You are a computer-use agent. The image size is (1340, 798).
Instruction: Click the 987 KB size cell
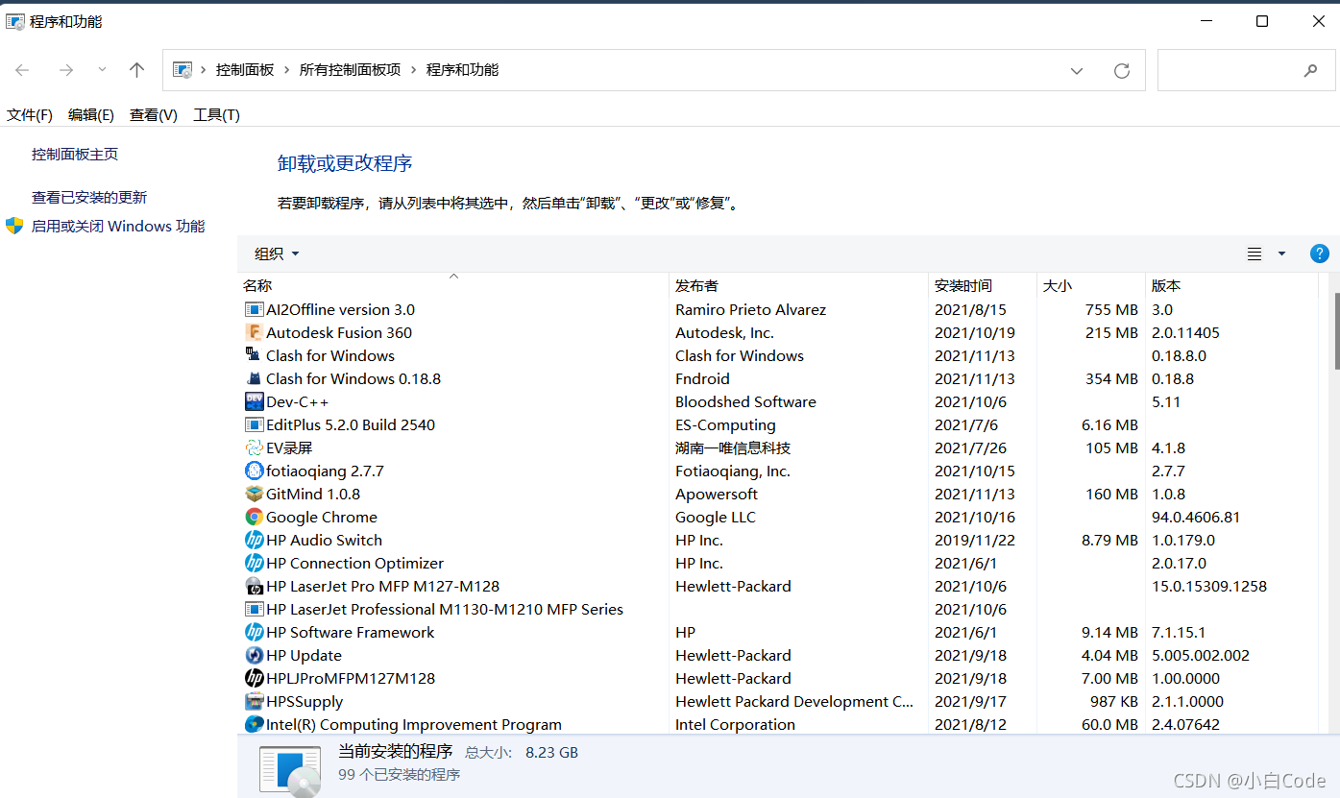(1114, 701)
